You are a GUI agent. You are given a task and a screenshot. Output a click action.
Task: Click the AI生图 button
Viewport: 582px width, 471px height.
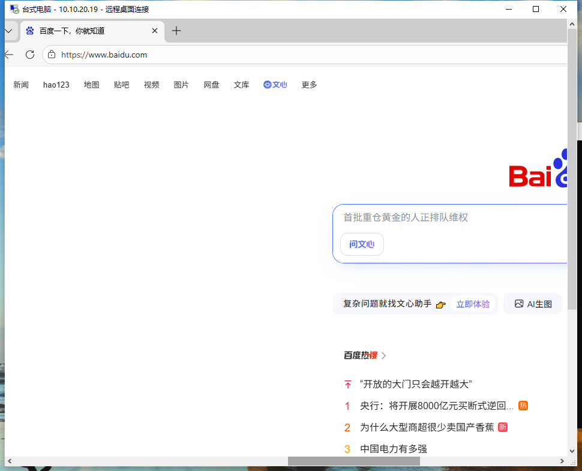[533, 304]
